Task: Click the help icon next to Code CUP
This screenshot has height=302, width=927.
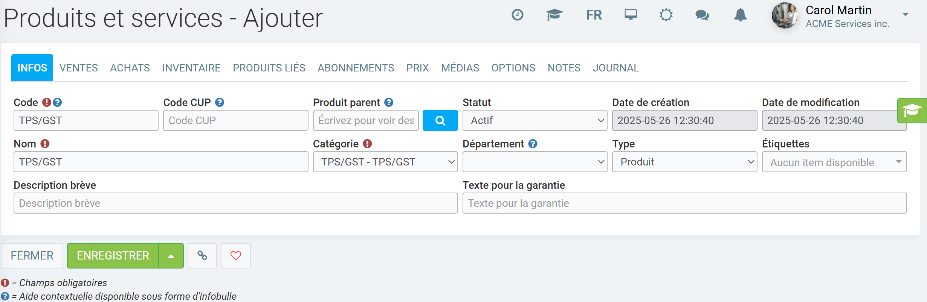Action: coord(220,102)
